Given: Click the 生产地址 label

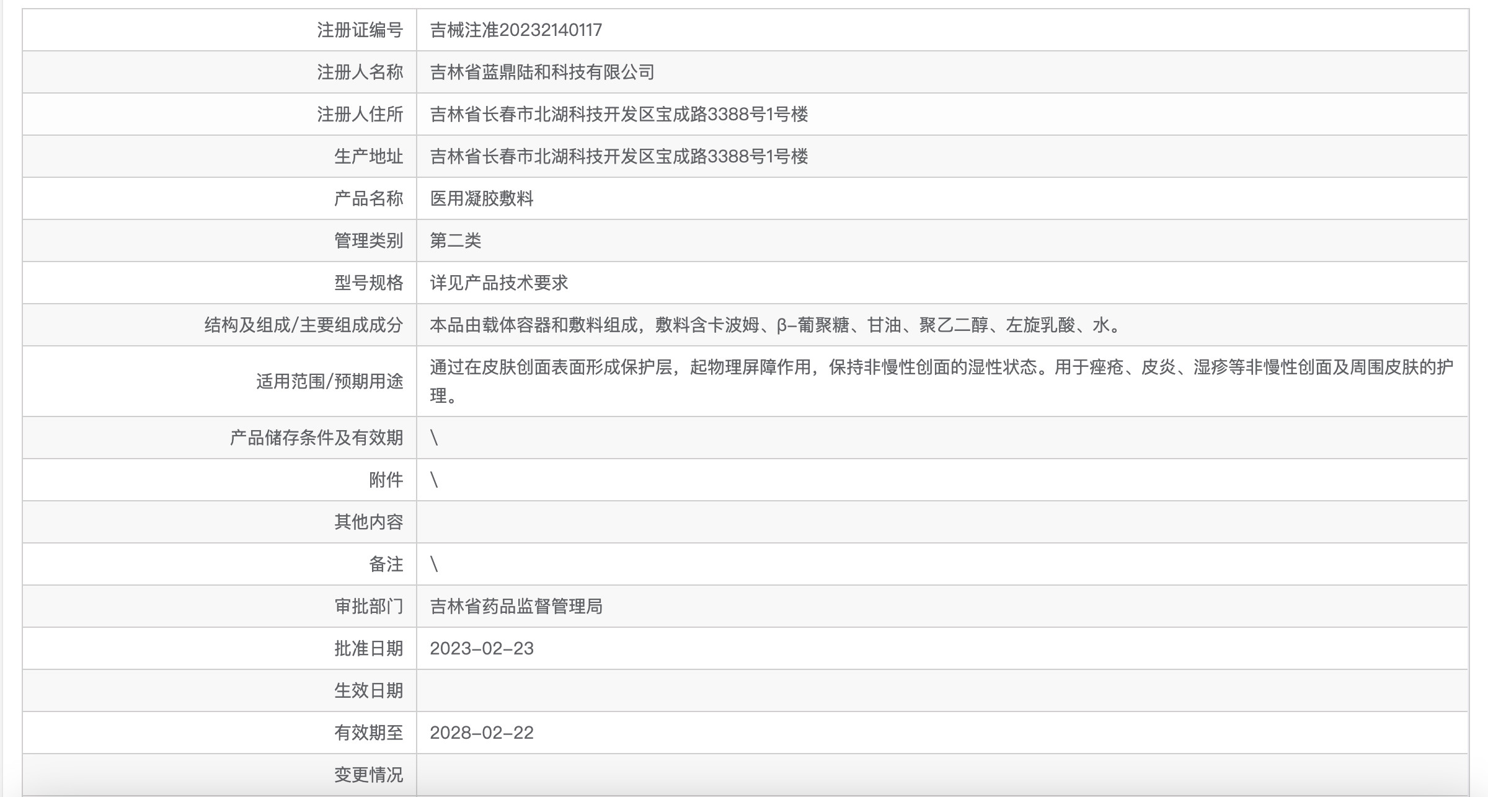Looking at the screenshot, I should click(x=369, y=156).
